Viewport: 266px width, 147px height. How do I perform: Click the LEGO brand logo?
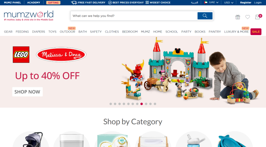(x=21, y=55)
